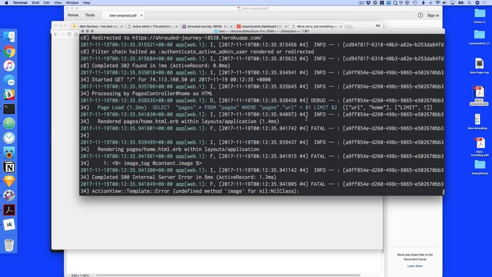Open the Slack icon in dock
This screenshot has height=277, width=492.
click(x=10, y=95)
